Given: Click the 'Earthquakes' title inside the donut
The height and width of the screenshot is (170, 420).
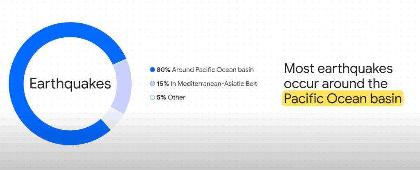Looking at the screenshot, I should click(x=70, y=83).
